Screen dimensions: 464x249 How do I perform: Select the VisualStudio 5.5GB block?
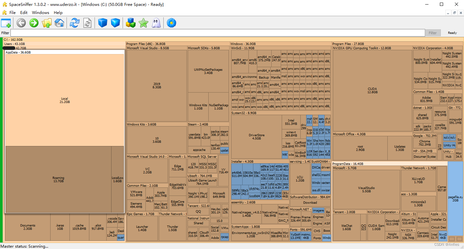tap(367, 189)
